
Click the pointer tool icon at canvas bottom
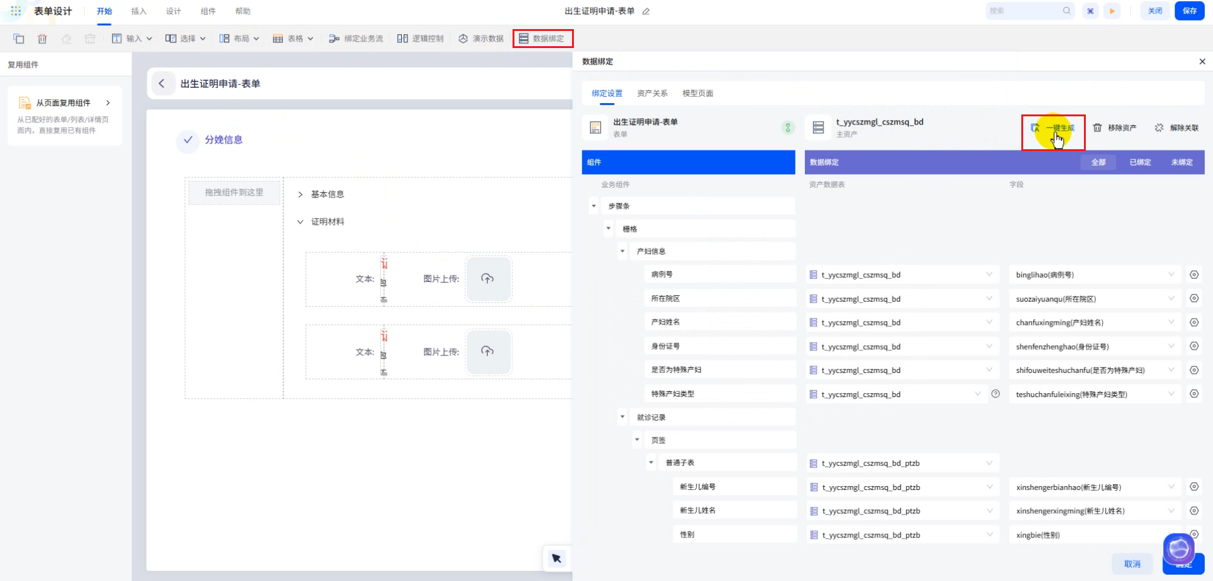556,558
